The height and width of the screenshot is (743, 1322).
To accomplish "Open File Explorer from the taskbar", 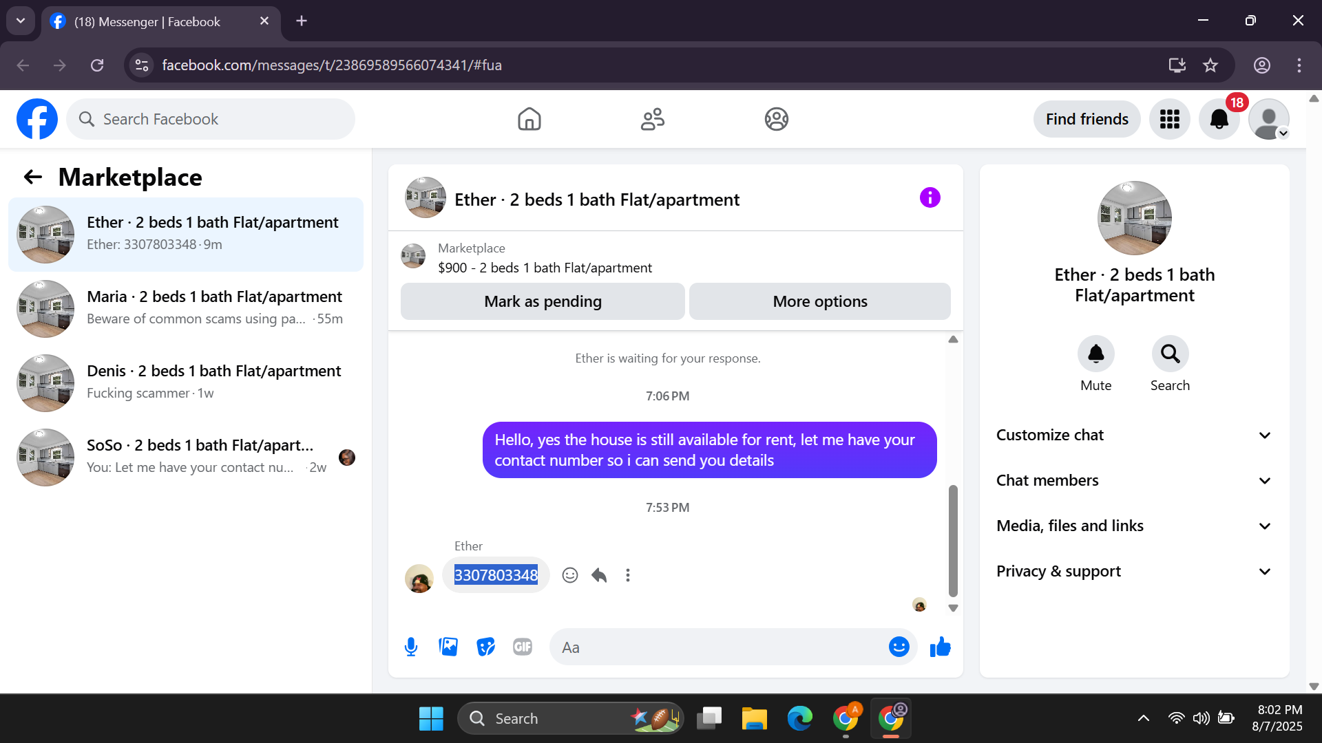I will [754, 718].
